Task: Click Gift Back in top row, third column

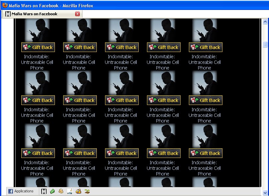Action: [122, 47]
